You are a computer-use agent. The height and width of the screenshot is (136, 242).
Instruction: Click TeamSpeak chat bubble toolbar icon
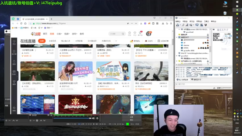[197, 25]
